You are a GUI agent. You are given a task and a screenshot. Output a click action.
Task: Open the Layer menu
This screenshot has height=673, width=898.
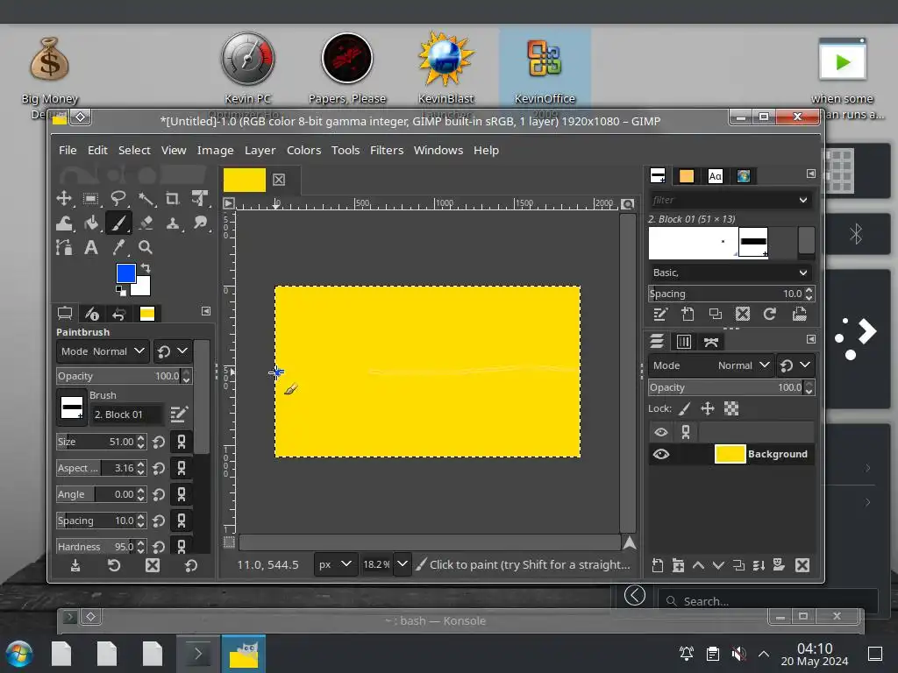tap(260, 150)
